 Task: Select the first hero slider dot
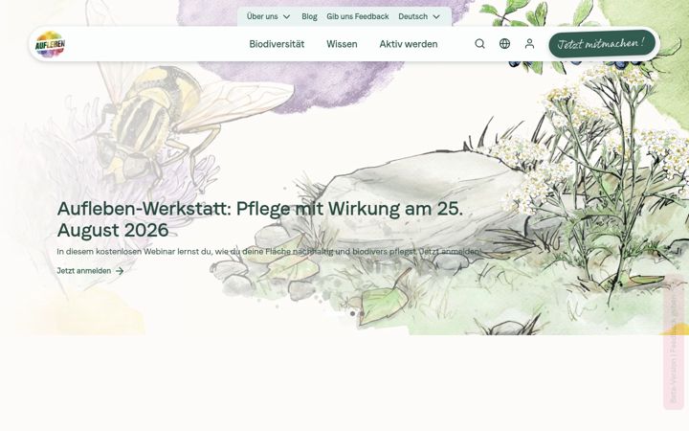352,313
